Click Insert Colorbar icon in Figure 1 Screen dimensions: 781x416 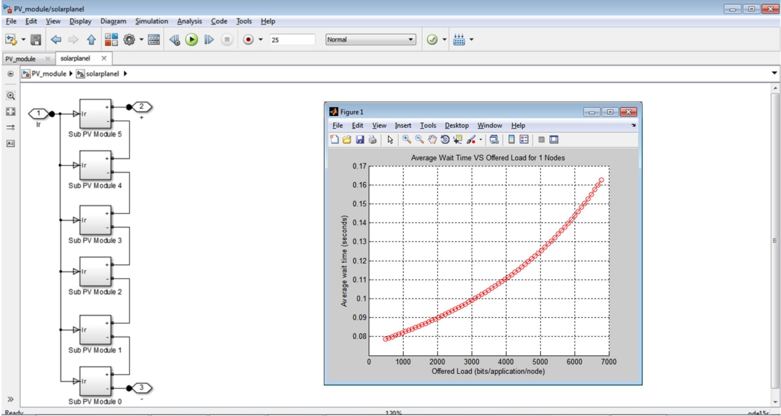(x=512, y=140)
